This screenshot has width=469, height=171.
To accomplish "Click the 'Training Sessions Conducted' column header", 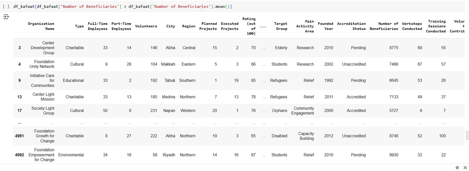I will (436, 26).
